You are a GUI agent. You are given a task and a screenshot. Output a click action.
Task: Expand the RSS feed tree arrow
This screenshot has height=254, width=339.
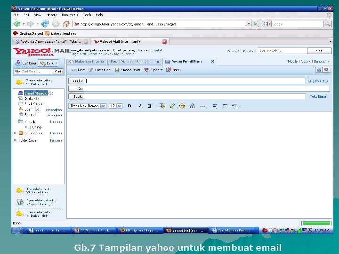pyautogui.click(x=15, y=133)
